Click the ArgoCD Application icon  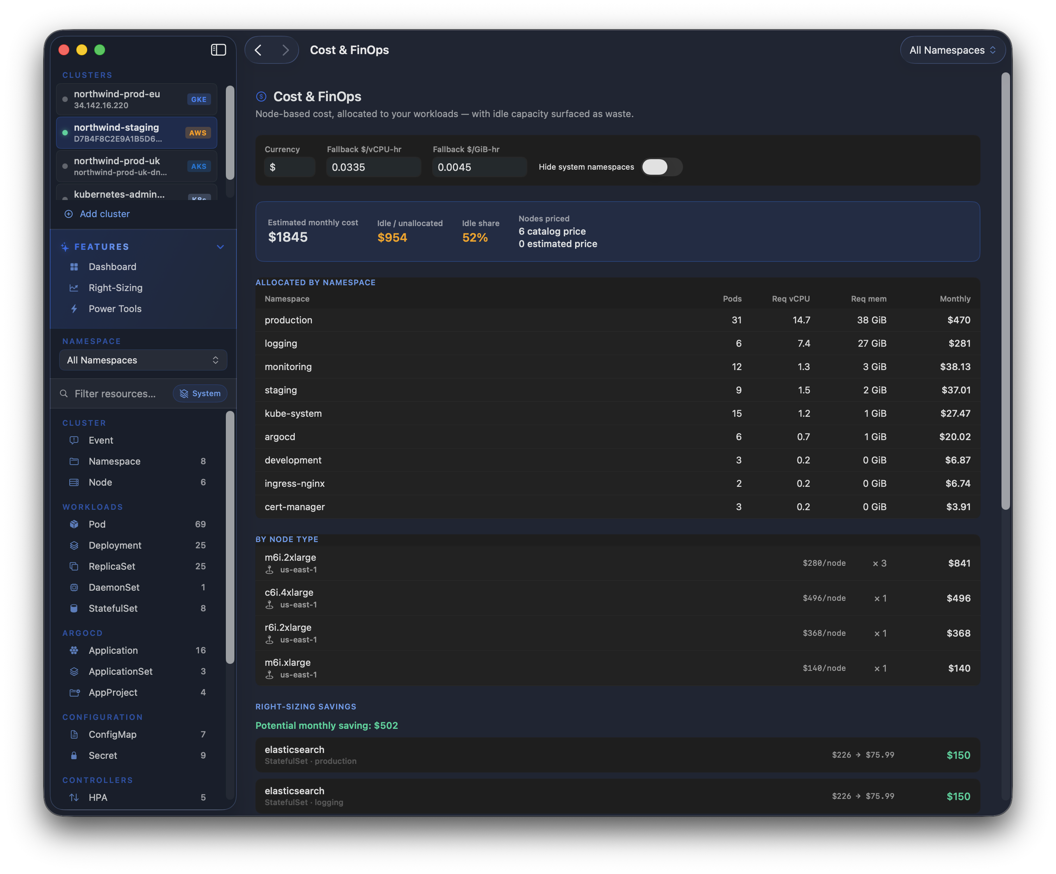click(x=74, y=650)
